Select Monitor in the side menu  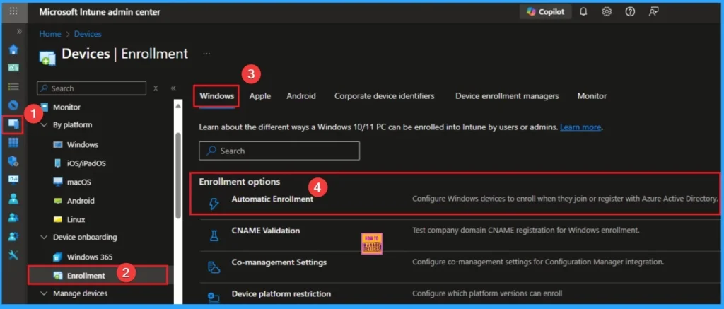[x=66, y=107]
